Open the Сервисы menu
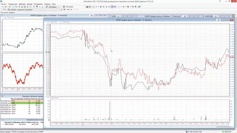This screenshot has height=133, width=237. (47, 4)
